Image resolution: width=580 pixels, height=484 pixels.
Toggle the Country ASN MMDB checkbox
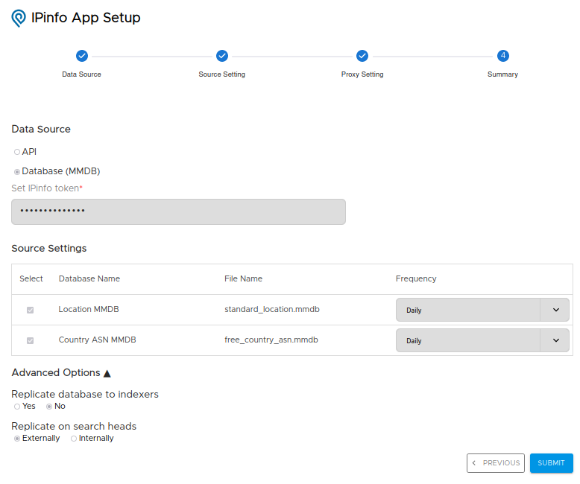tap(31, 340)
